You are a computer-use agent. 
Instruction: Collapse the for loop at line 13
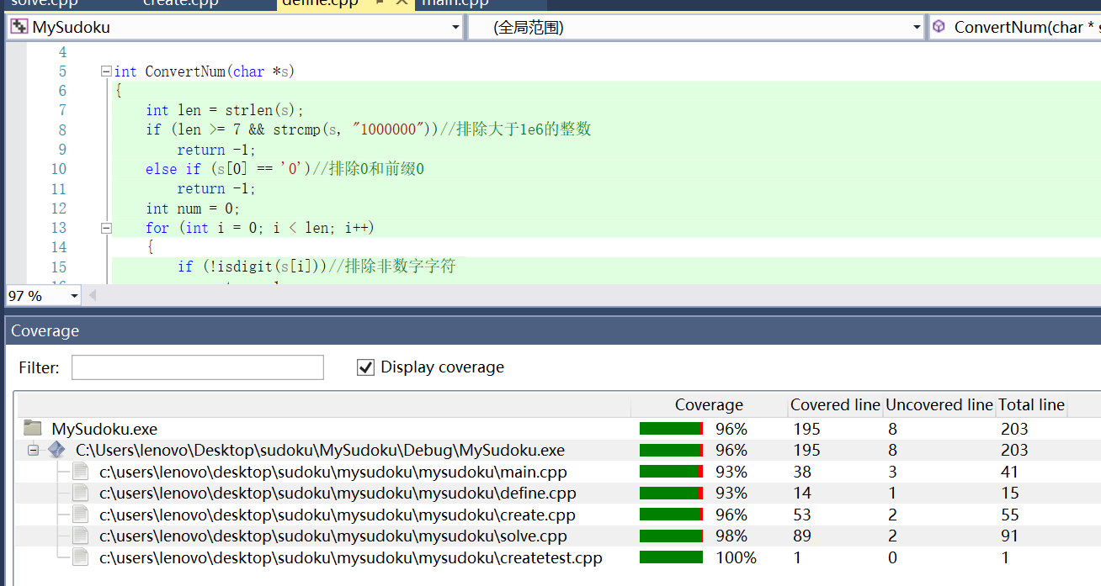(x=105, y=228)
